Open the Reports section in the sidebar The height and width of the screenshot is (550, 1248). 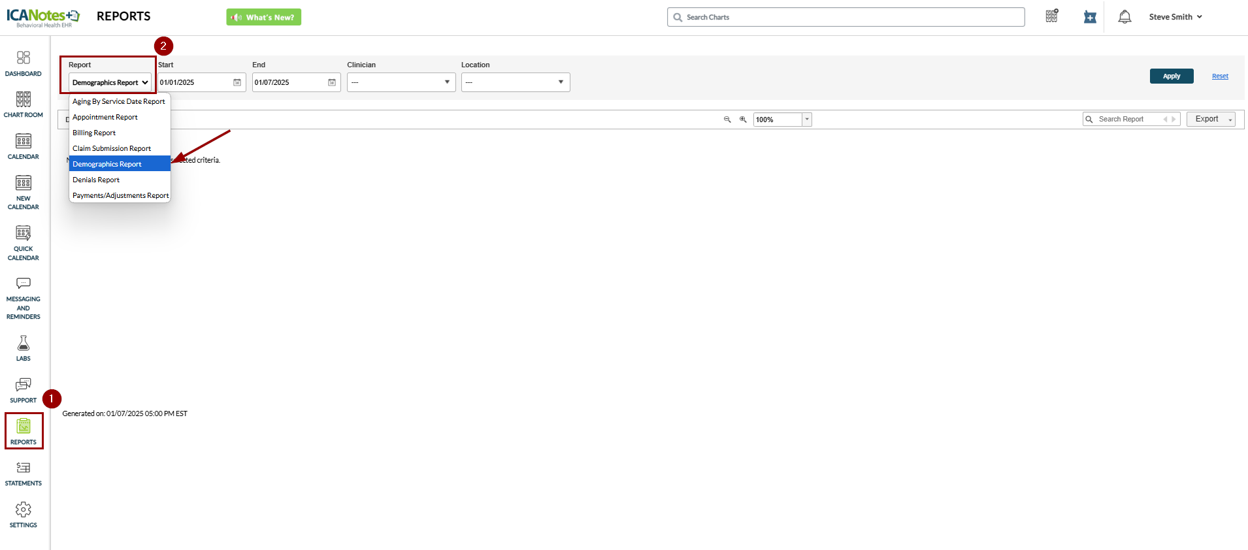[x=24, y=431]
